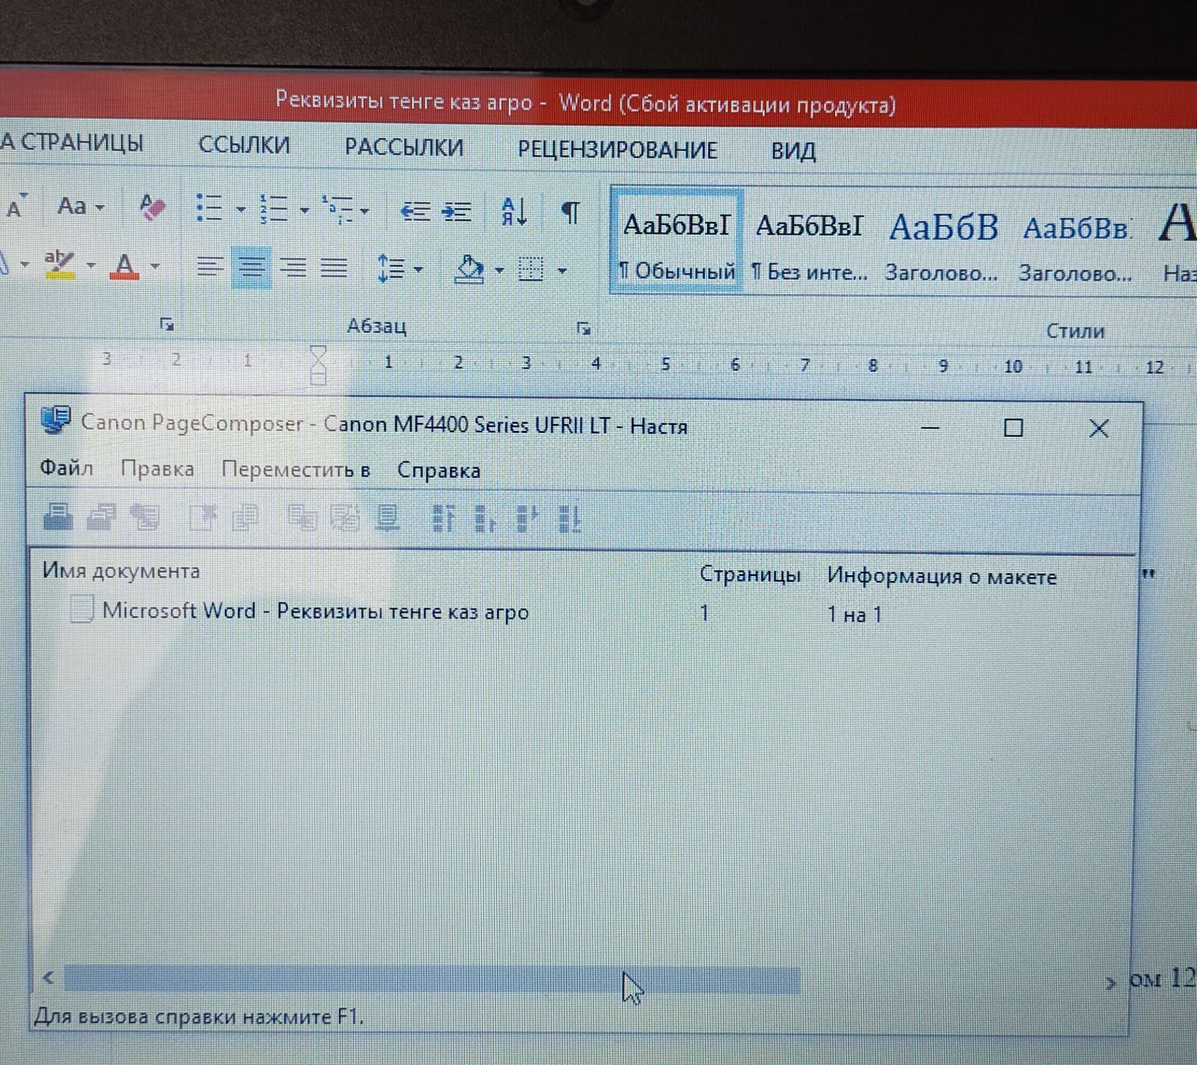
Task: Maximize the Canon PageComposer window
Action: tap(1013, 427)
